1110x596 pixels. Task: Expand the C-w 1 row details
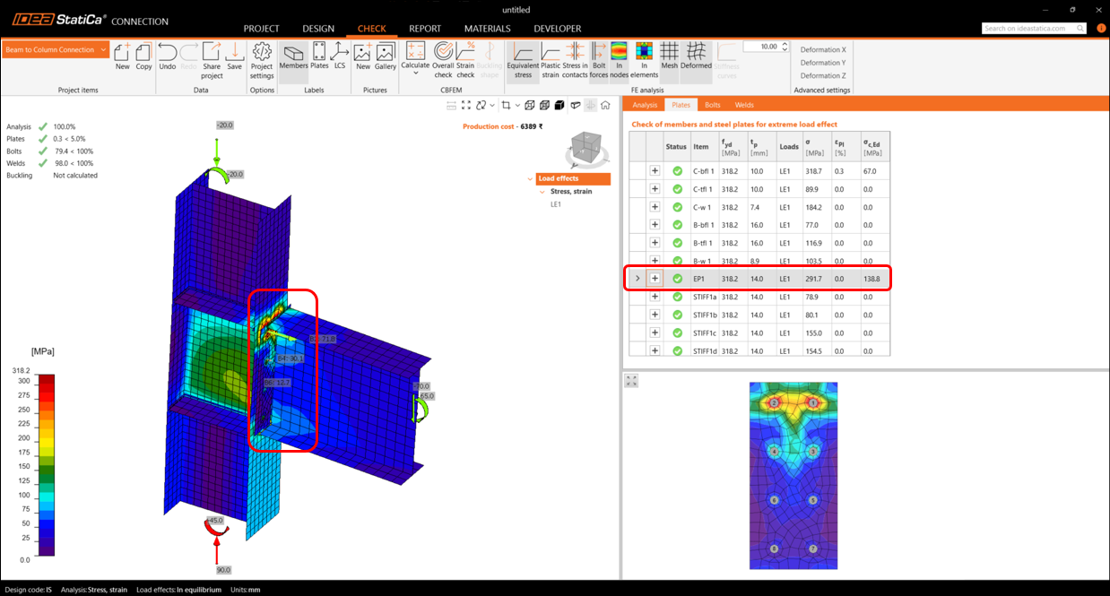point(655,206)
